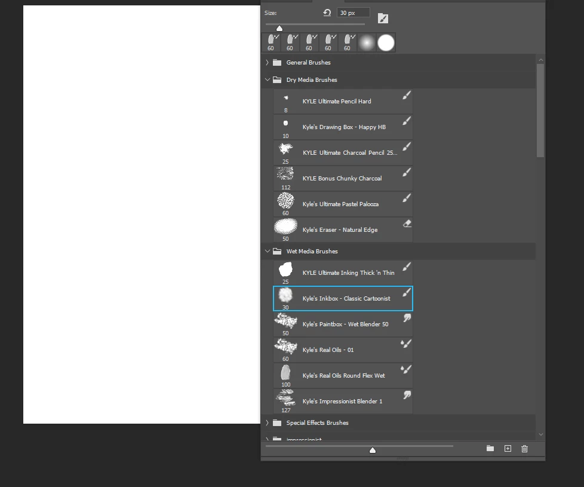Click the Special Effects Brushes folder icon

pyautogui.click(x=277, y=422)
